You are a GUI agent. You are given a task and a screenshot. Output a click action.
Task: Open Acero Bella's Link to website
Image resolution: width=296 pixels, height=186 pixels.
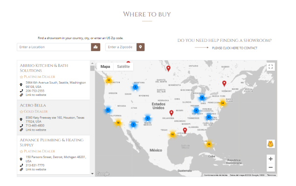tap(36, 130)
